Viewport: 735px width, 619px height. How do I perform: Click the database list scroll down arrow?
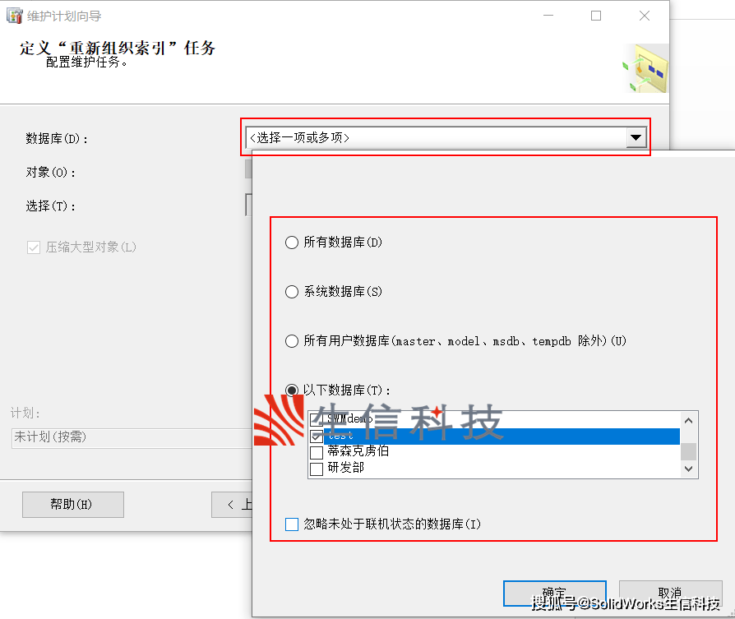pyautogui.click(x=688, y=469)
